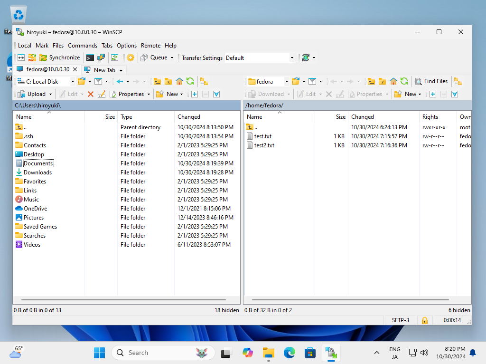
Task: Click Compare Directories icon in main toolbar
Action: click(21, 57)
